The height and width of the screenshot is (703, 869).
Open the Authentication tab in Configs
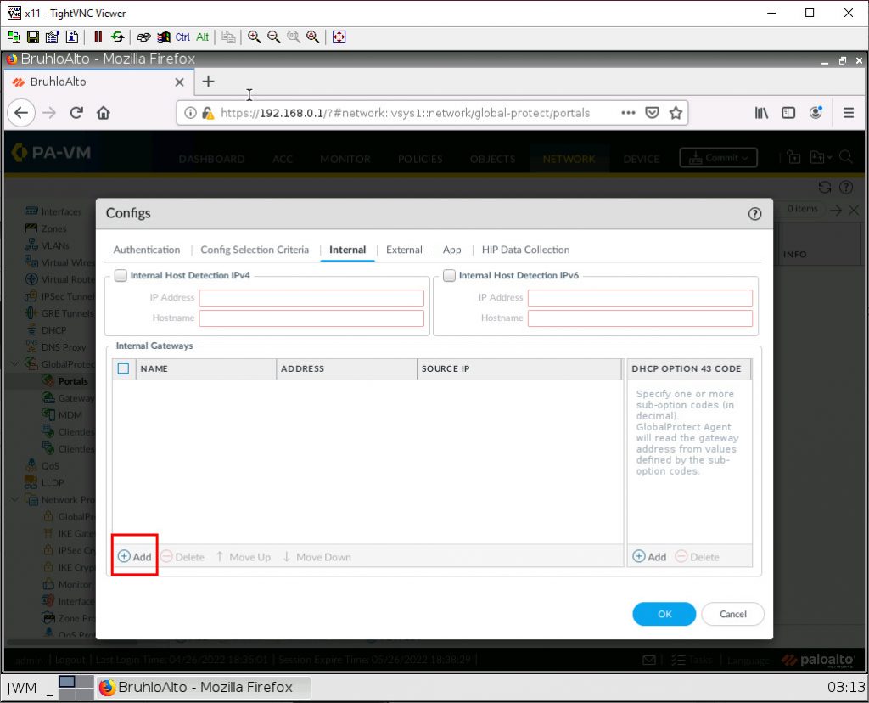tap(146, 250)
